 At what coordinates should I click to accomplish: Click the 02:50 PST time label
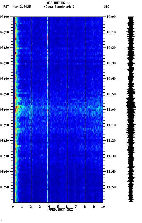point(4,94)
